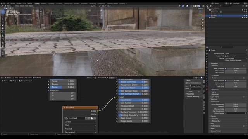Open the Device dropdown
Image resolution: width=248 pixels, height=139 pixels.
tap(236, 58)
